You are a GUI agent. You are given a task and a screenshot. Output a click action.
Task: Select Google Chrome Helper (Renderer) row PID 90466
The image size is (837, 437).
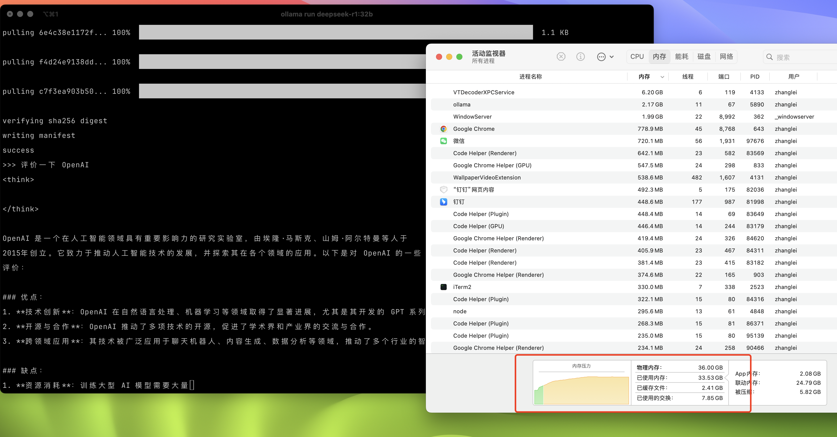coord(634,348)
